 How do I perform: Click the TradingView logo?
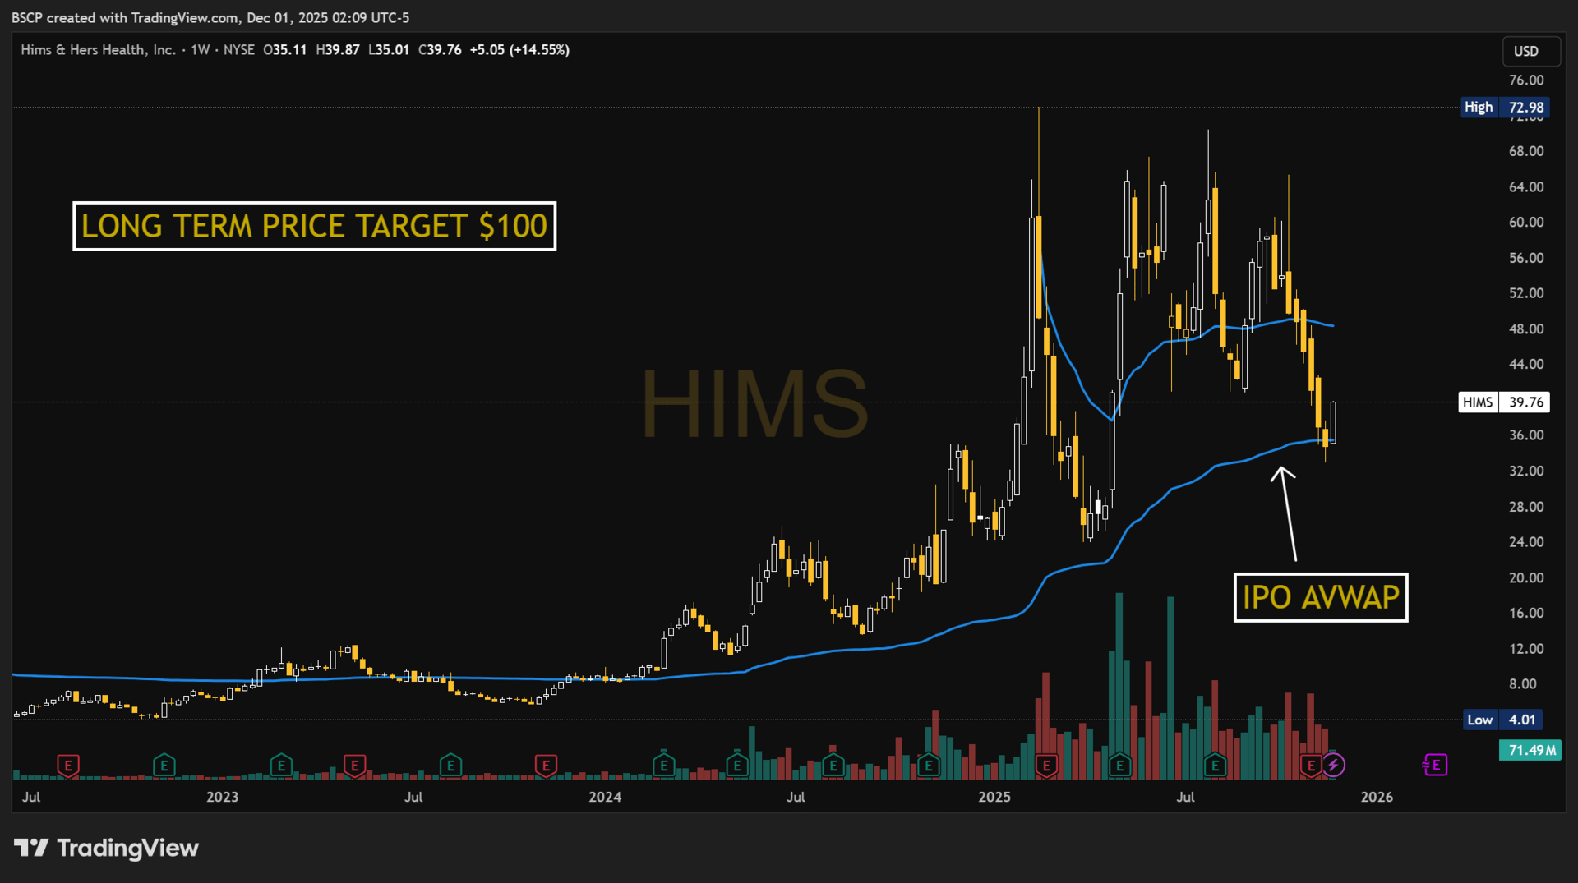click(x=107, y=848)
